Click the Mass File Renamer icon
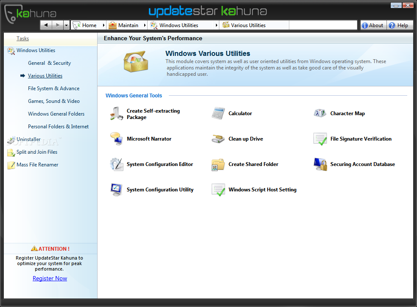The width and height of the screenshot is (417, 307). coord(11,165)
